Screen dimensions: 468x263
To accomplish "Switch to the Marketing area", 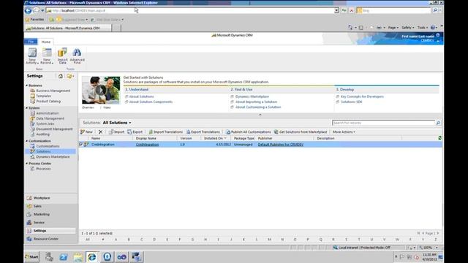I will 51,214.
